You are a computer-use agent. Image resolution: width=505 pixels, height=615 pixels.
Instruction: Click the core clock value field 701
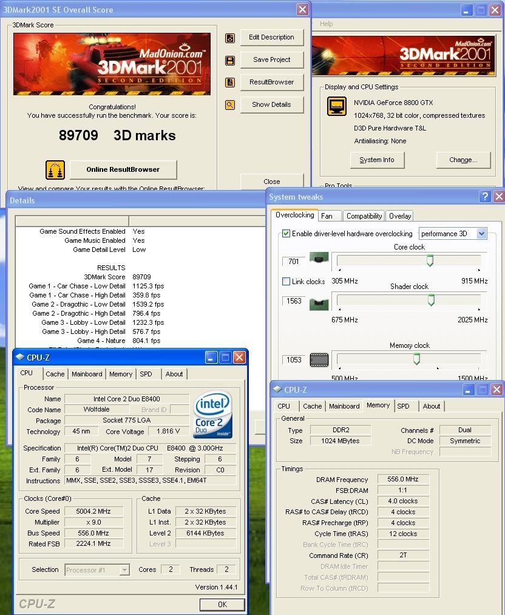(x=294, y=261)
